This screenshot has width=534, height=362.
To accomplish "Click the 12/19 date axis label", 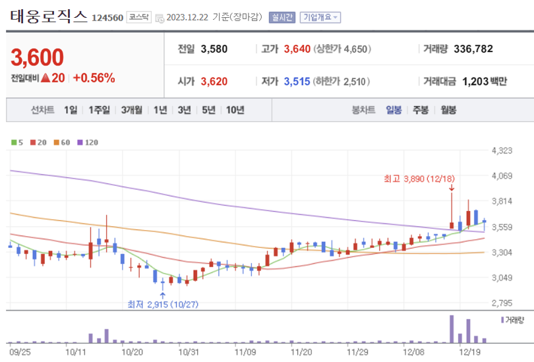I will pyautogui.click(x=469, y=352).
